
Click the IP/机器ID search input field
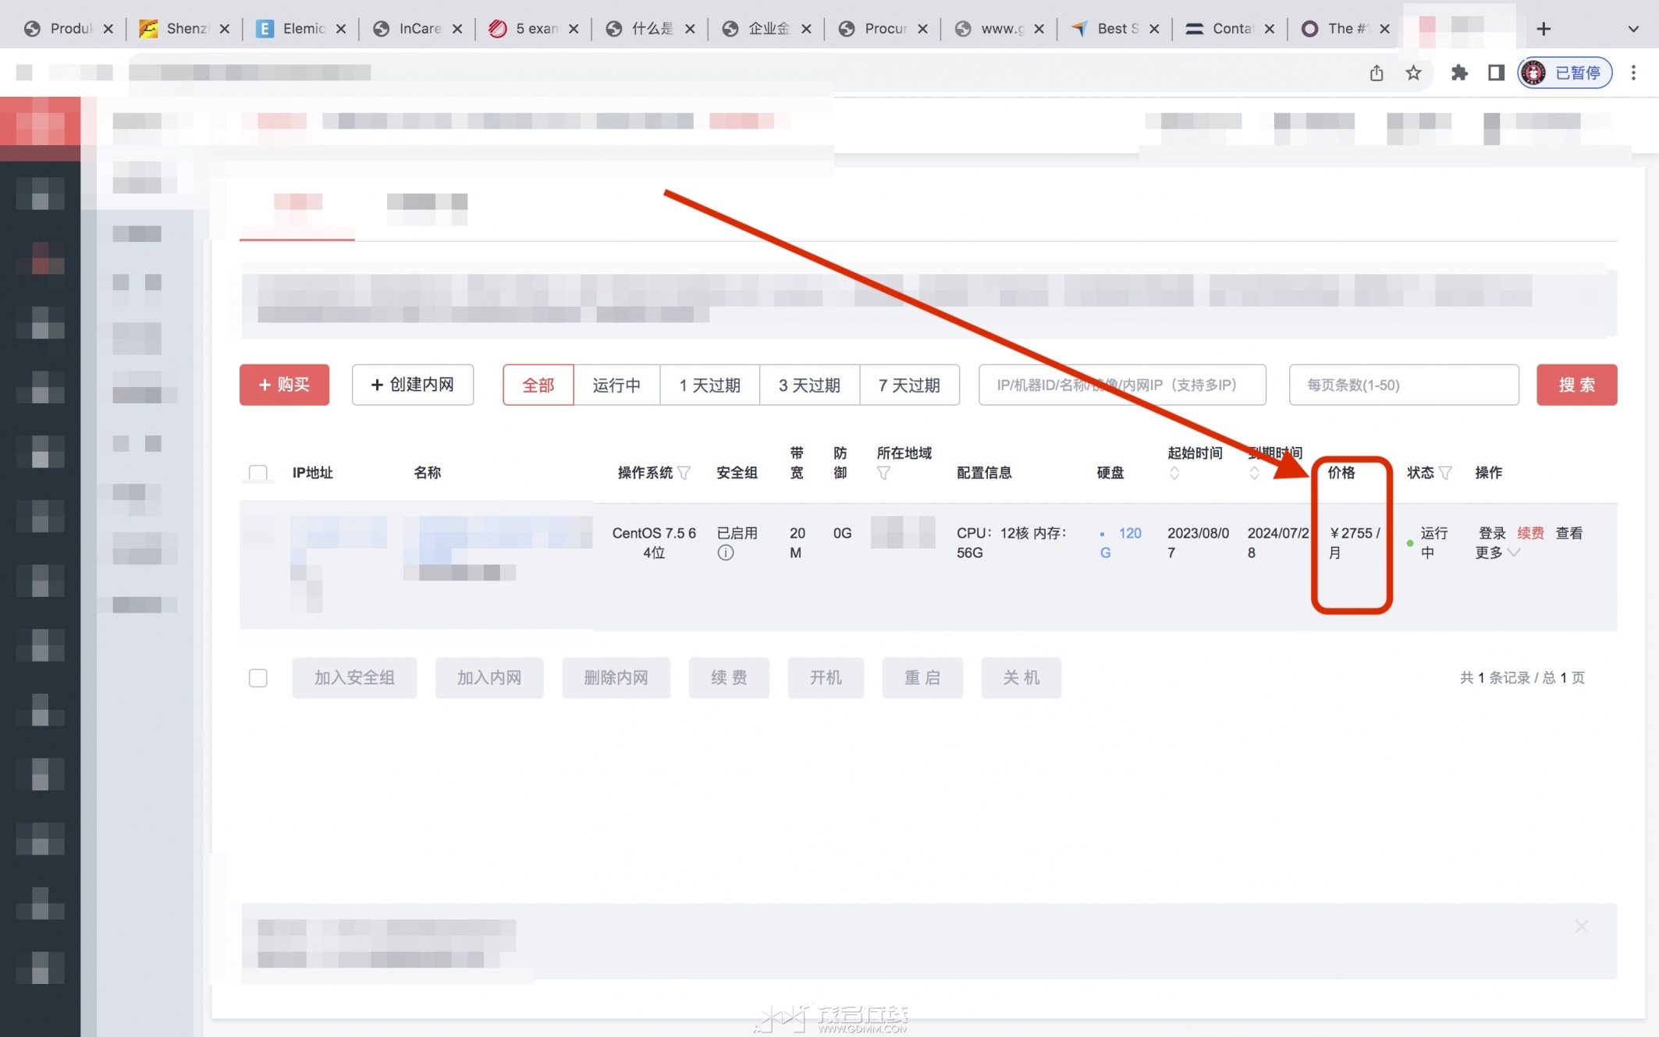tap(1121, 385)
